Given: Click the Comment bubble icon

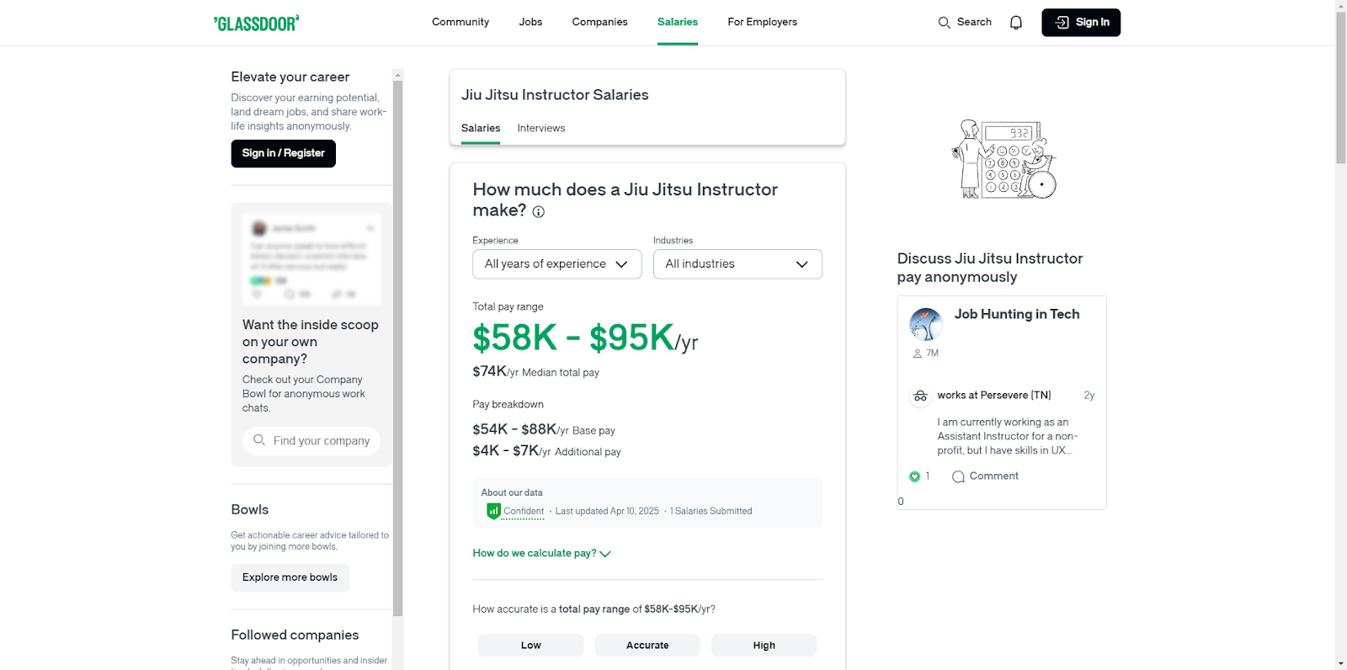Looking at the screenshot, I should [x=958, y=476].
